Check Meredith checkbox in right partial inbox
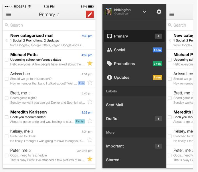 [x=170, y=117]
